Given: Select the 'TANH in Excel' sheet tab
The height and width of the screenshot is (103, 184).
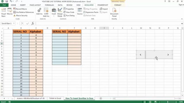Looking at the screenshot, I should 55,98.
